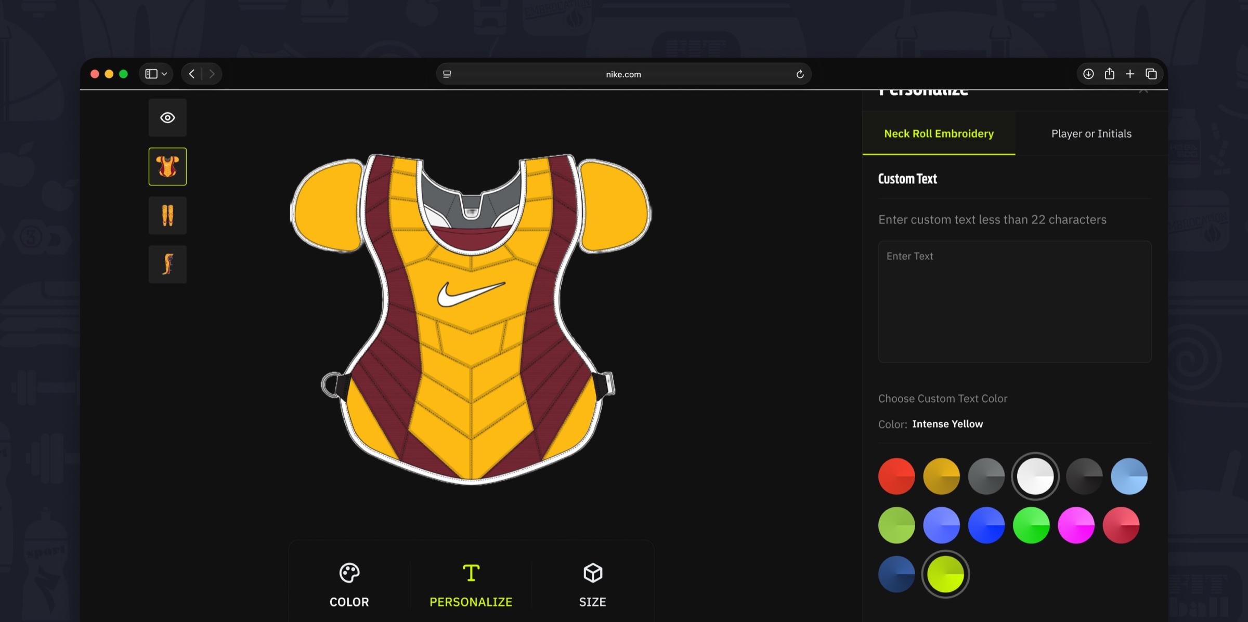
Task: Select the chest protector thumbnail
Action: click(167, 167)
